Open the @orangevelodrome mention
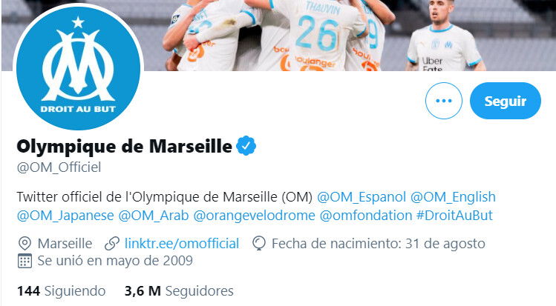This screenshot has width=556, height=306. (x=254, y=216)
